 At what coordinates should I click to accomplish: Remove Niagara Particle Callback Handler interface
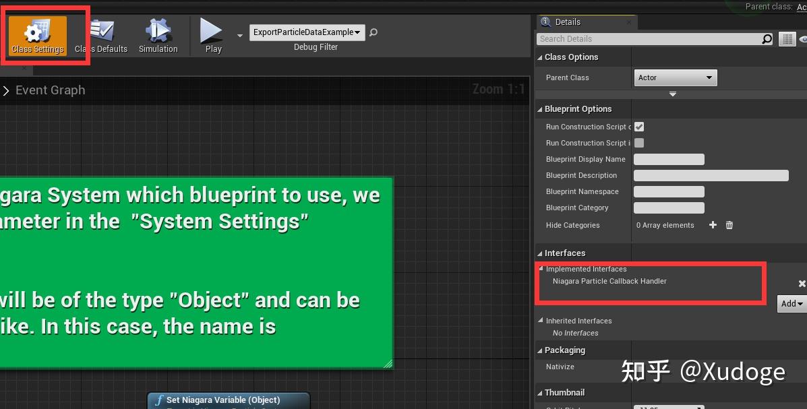pos(802,283)
